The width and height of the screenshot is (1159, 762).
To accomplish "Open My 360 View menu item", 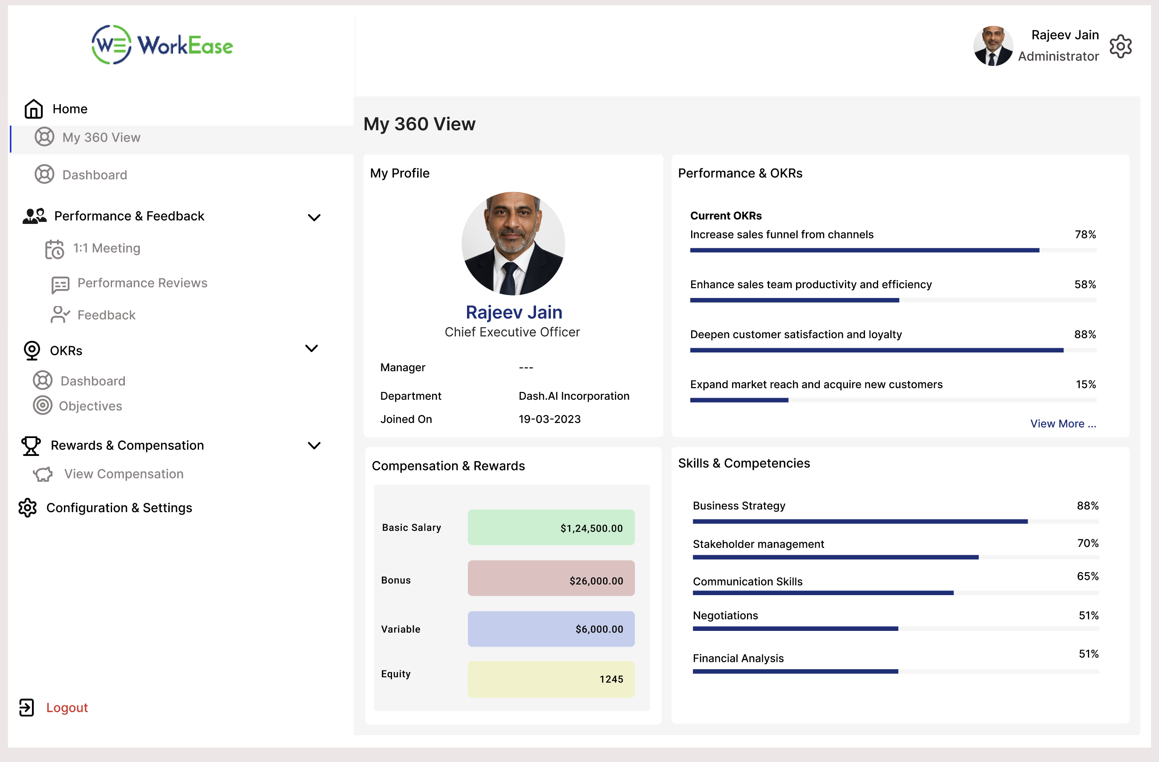I will [x=101, y=138].
